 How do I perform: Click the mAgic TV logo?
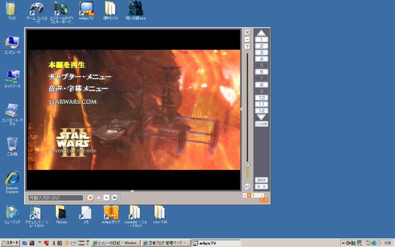[255, 197]
